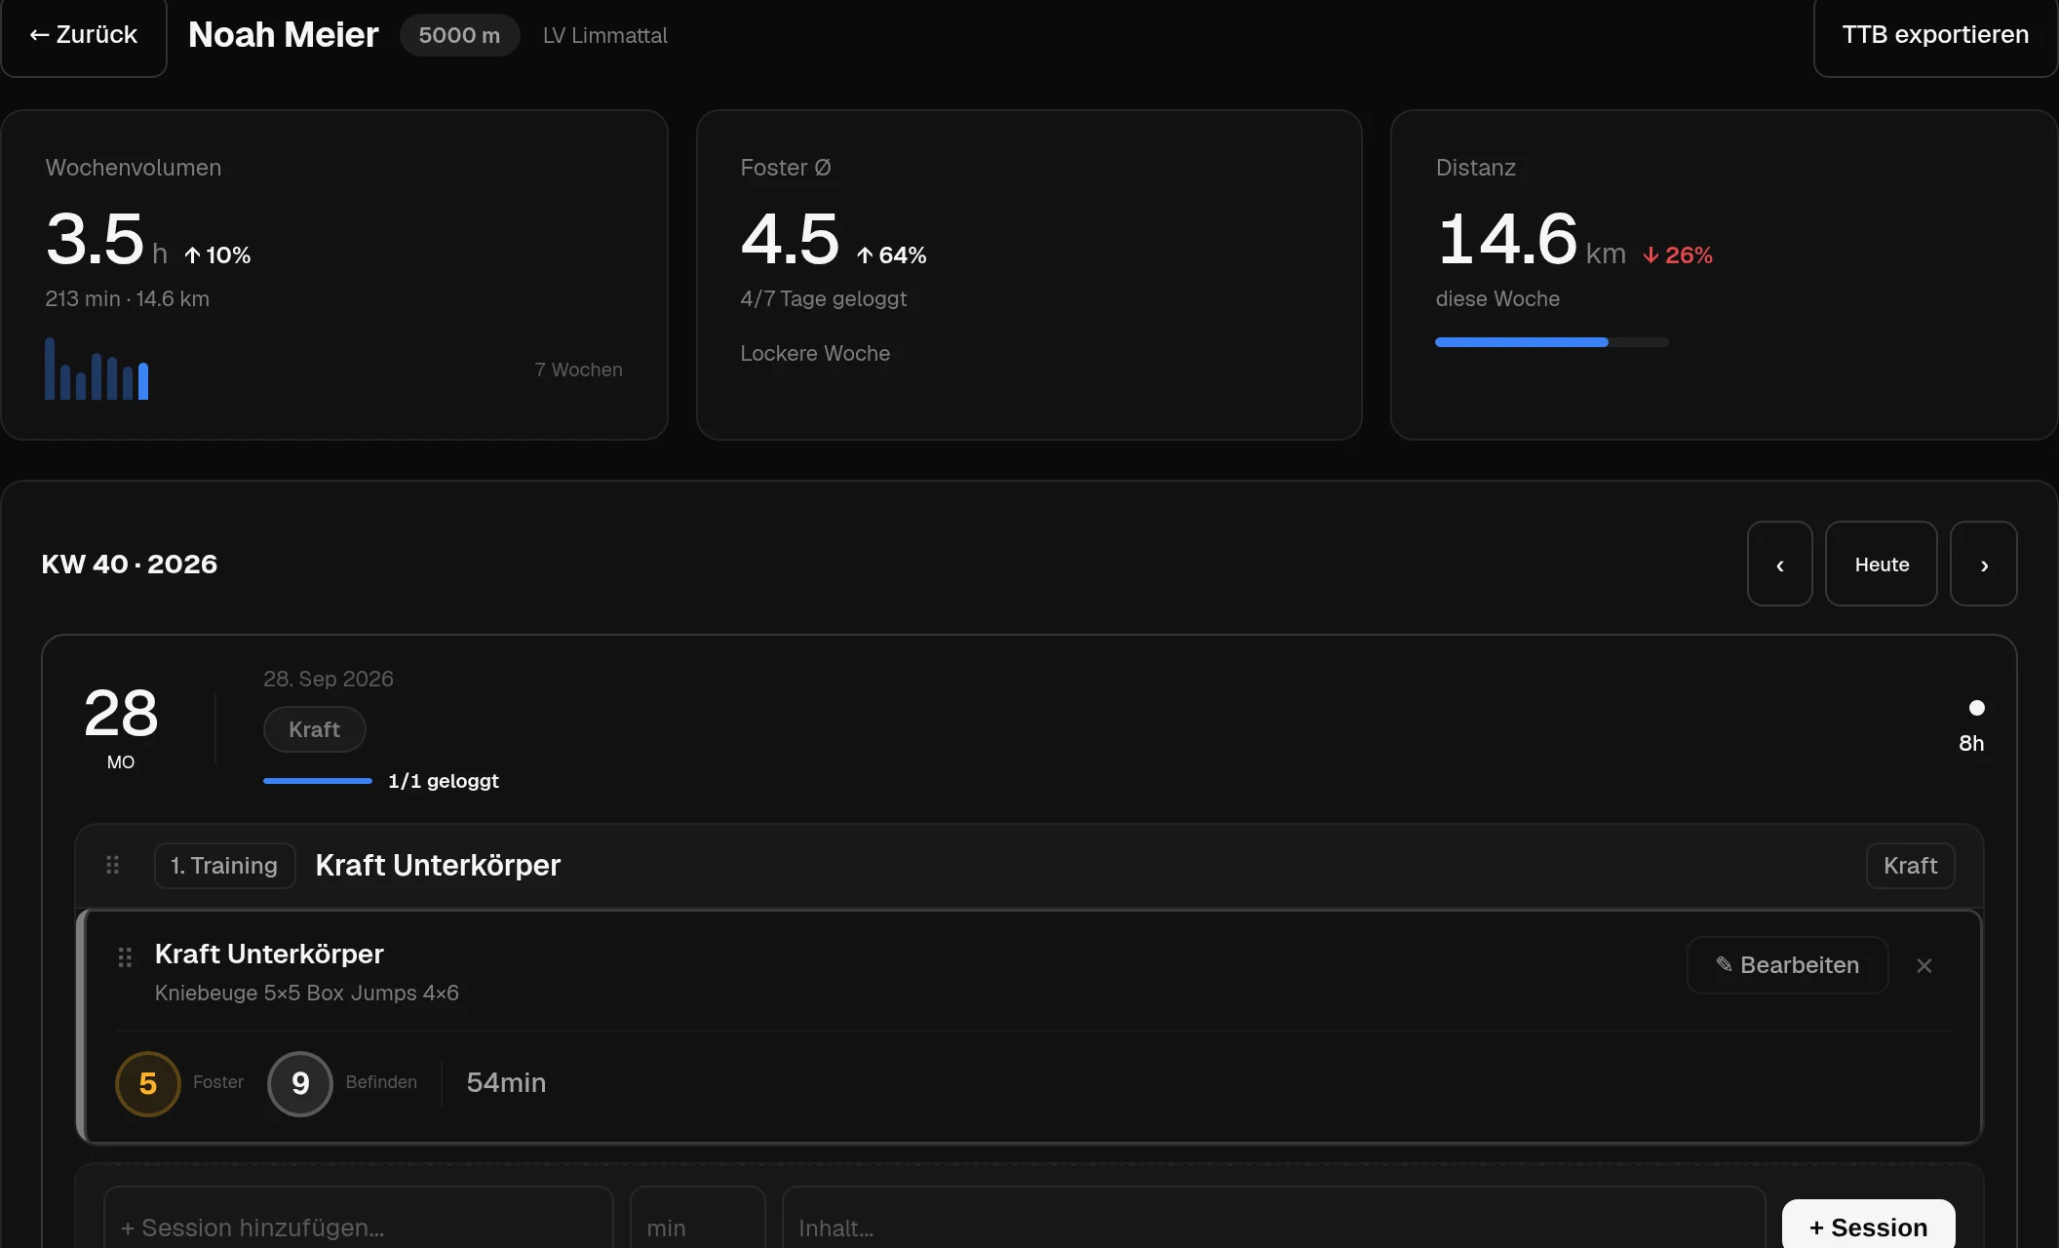Click the 1. Training label chip
The height and width of the screenshot is (1248, 2059).
224,865
